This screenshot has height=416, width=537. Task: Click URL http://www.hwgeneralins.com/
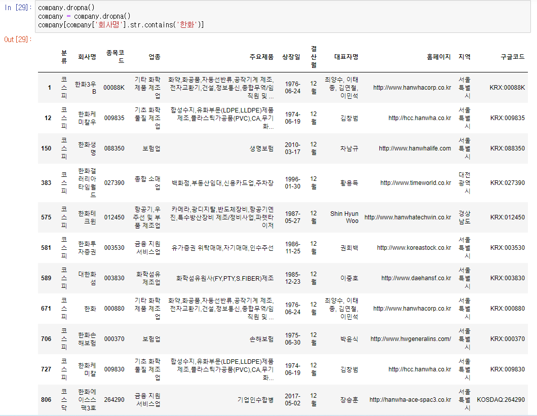tap(411, 339)
